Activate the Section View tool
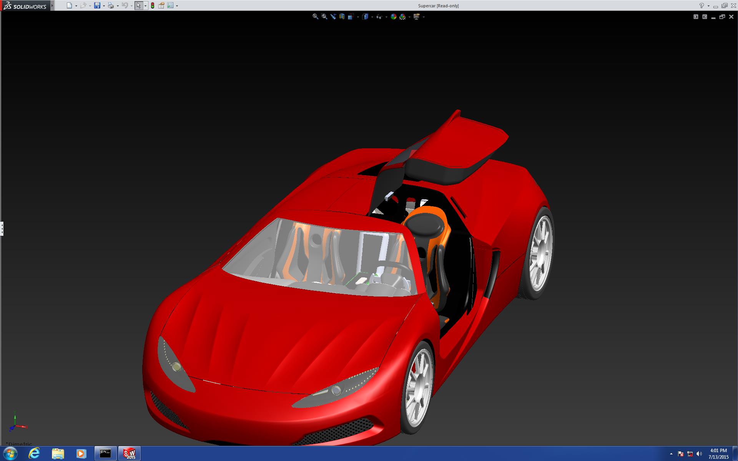 point(342,17)
